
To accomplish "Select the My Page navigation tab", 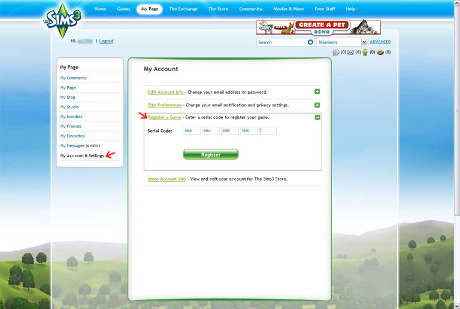I will (149, 9).
